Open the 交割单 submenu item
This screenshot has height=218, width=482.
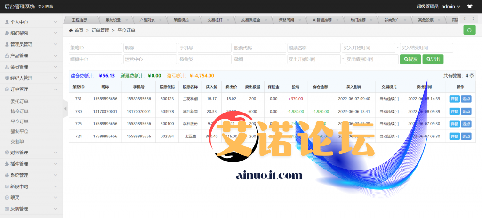pos(17,141)
